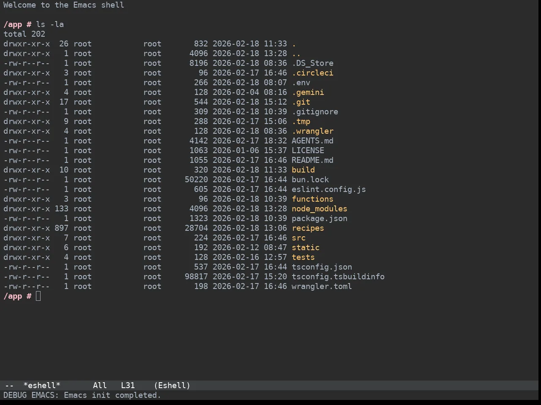Click the 'All' position indicator in mode line

point(100,386)
